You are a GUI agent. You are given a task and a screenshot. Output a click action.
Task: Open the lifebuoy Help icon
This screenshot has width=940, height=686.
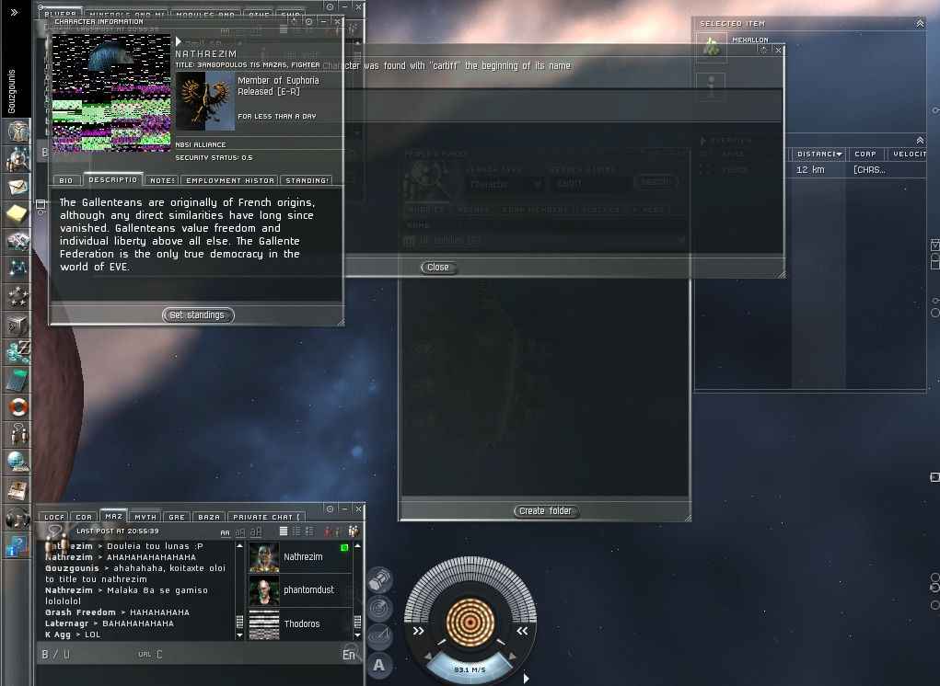17,407
